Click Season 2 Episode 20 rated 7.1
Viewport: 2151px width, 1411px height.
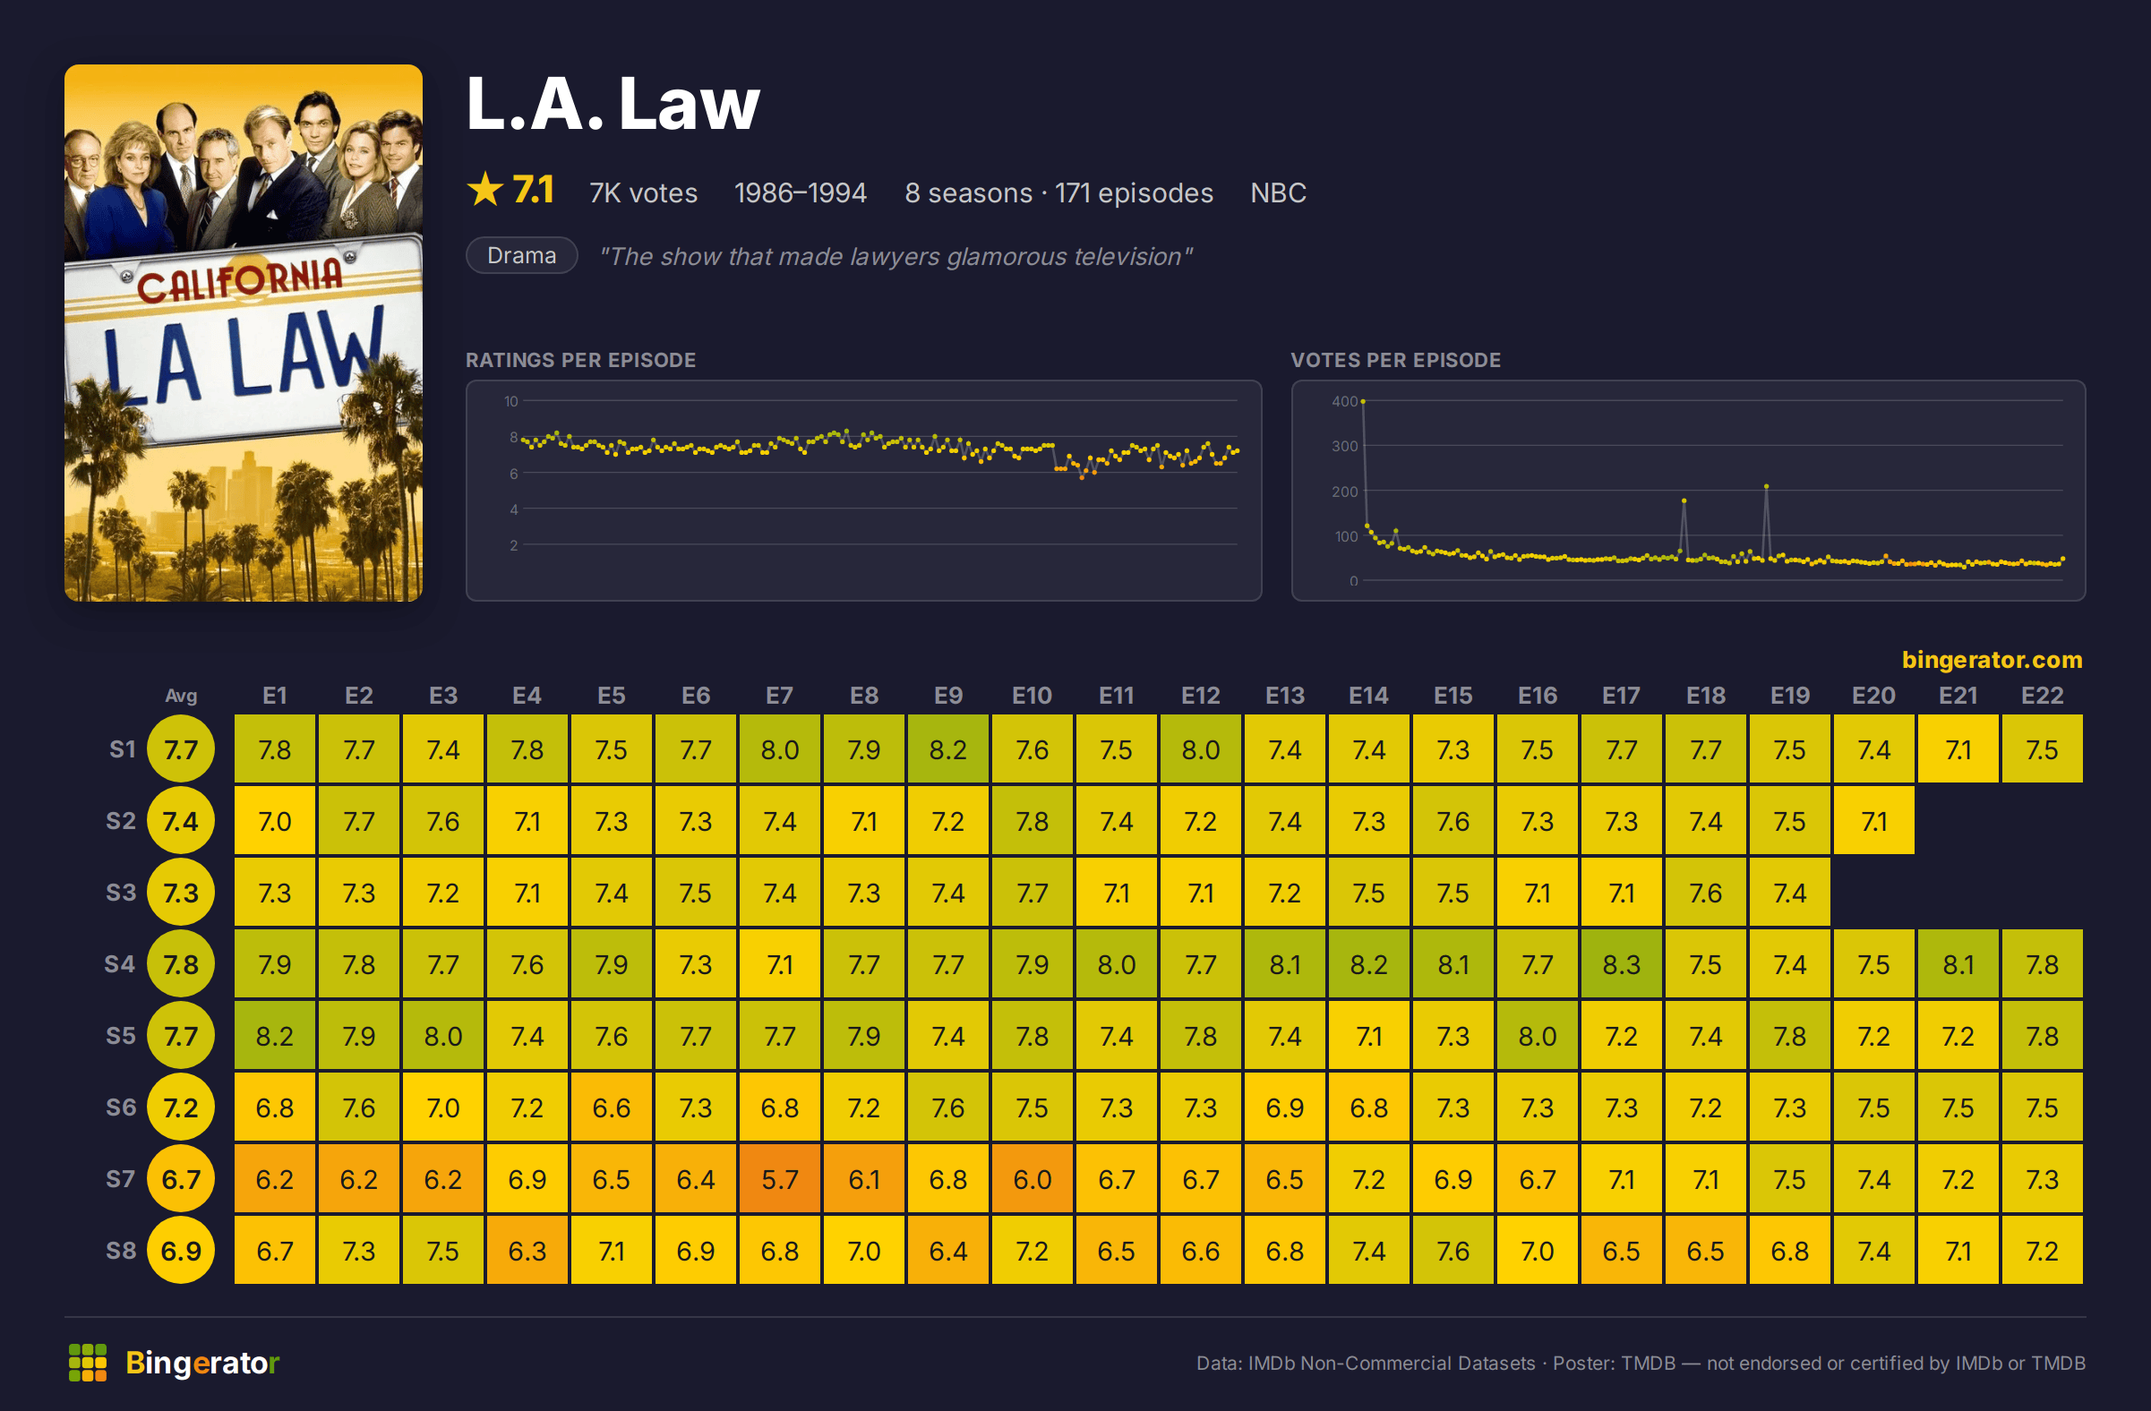[x=1873, y=820]
